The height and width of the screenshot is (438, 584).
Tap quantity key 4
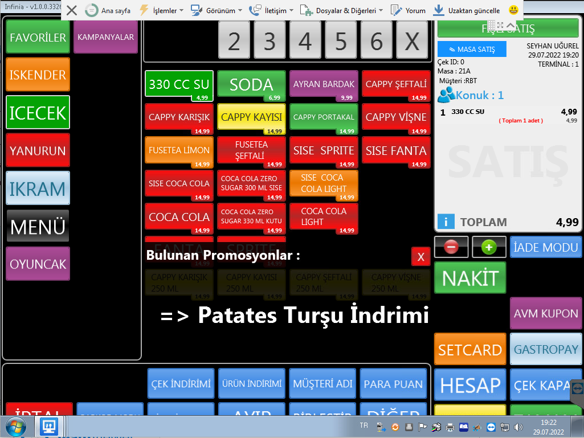pyautogui.click(x=305, y=40)
